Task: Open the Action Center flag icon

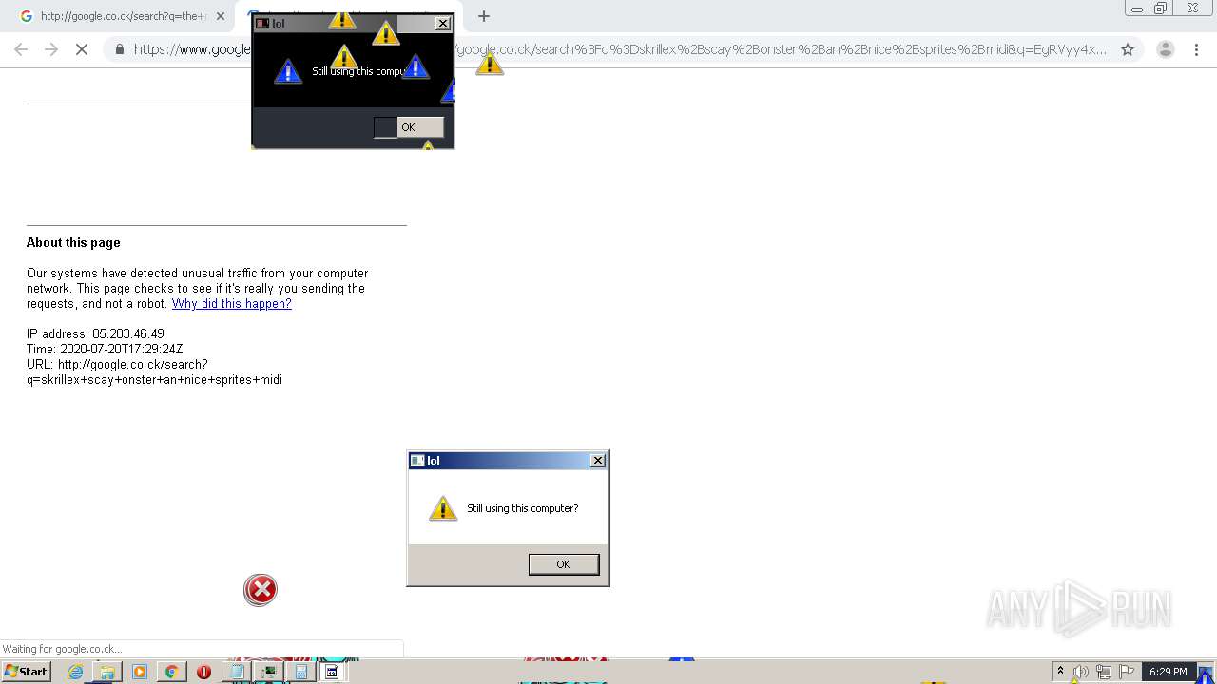Action: click(1127, 672)
